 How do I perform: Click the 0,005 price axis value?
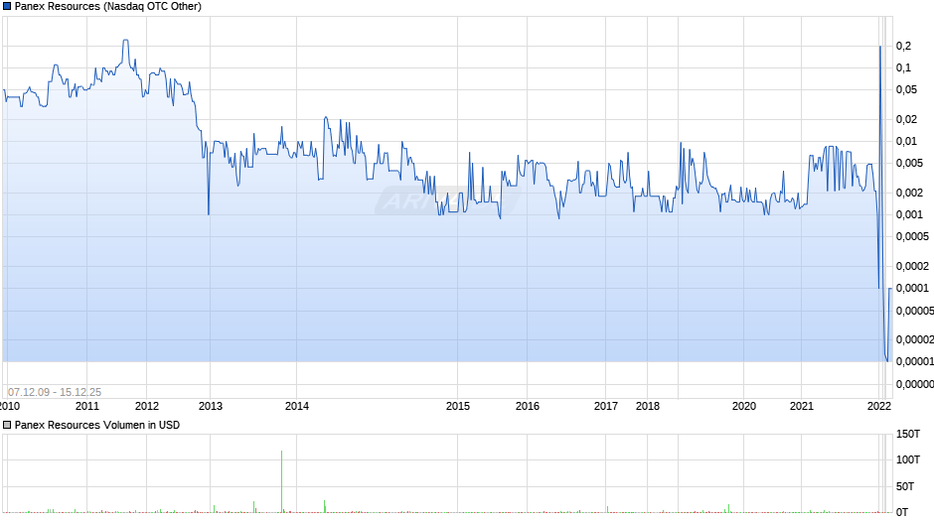(x=909, y=163)
